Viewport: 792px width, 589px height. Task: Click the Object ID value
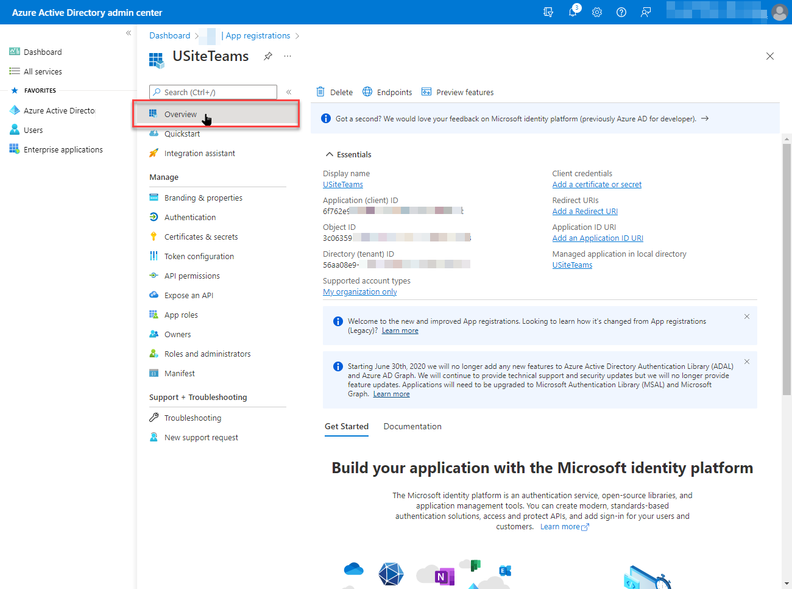point(397,238)
